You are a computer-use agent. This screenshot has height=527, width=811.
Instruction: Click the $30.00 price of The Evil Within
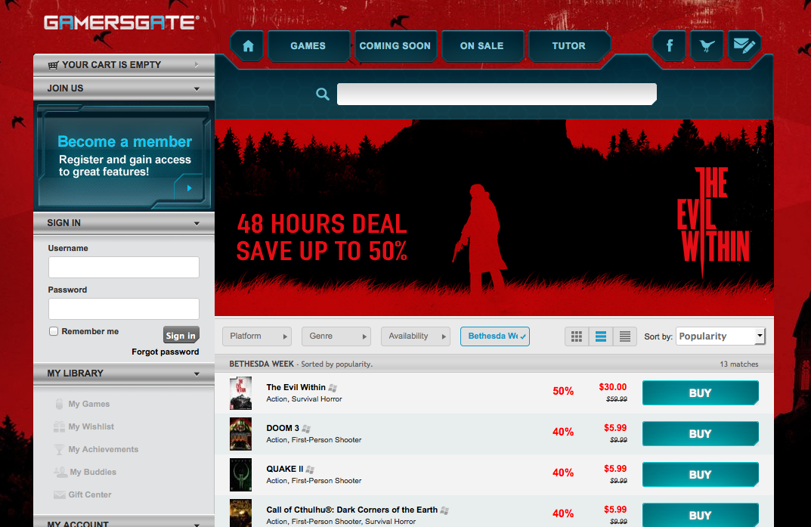613,387
